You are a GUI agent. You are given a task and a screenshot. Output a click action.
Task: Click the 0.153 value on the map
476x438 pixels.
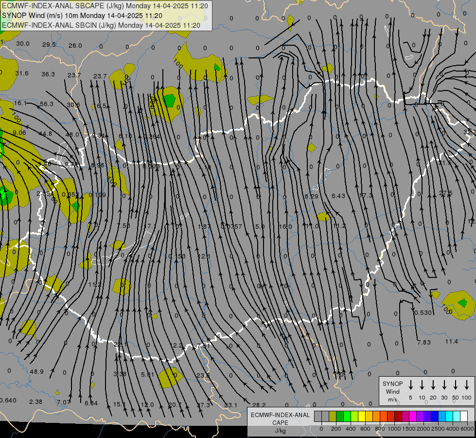(x=176, y=256)
